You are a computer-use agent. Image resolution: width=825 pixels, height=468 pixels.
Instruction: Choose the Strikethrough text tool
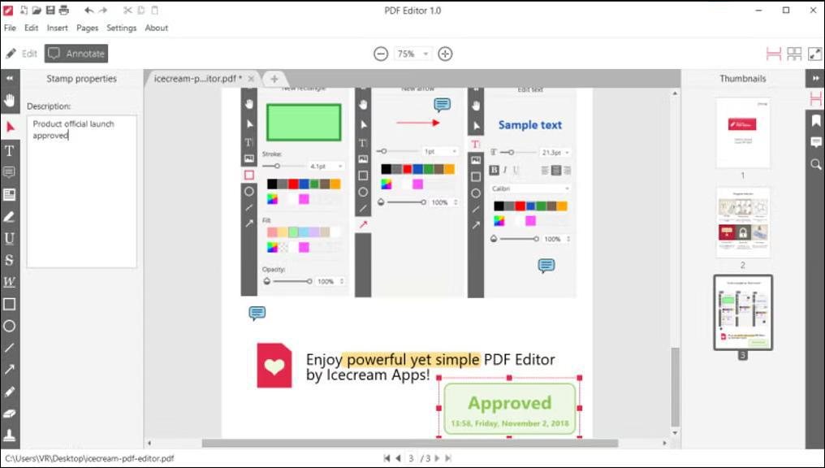[x=10, y=260]
